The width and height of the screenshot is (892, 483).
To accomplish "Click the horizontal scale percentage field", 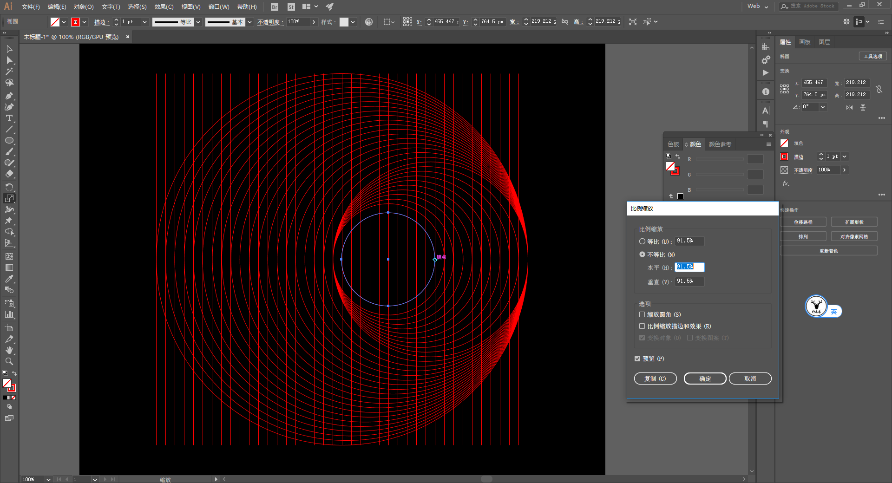I will [689, 267].
